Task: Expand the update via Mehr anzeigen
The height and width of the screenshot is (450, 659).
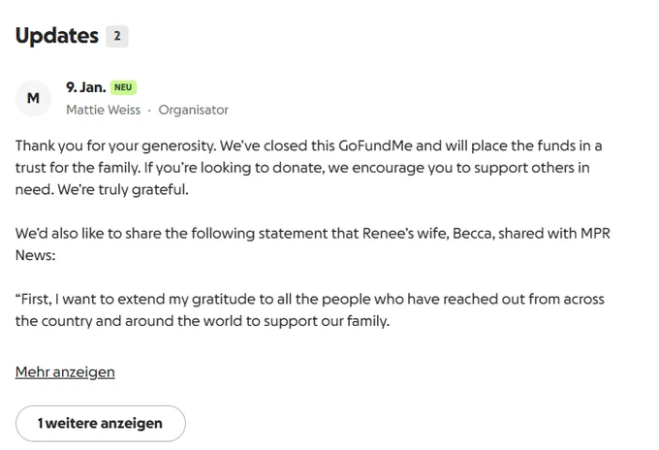Action: (x=65, y=372)
